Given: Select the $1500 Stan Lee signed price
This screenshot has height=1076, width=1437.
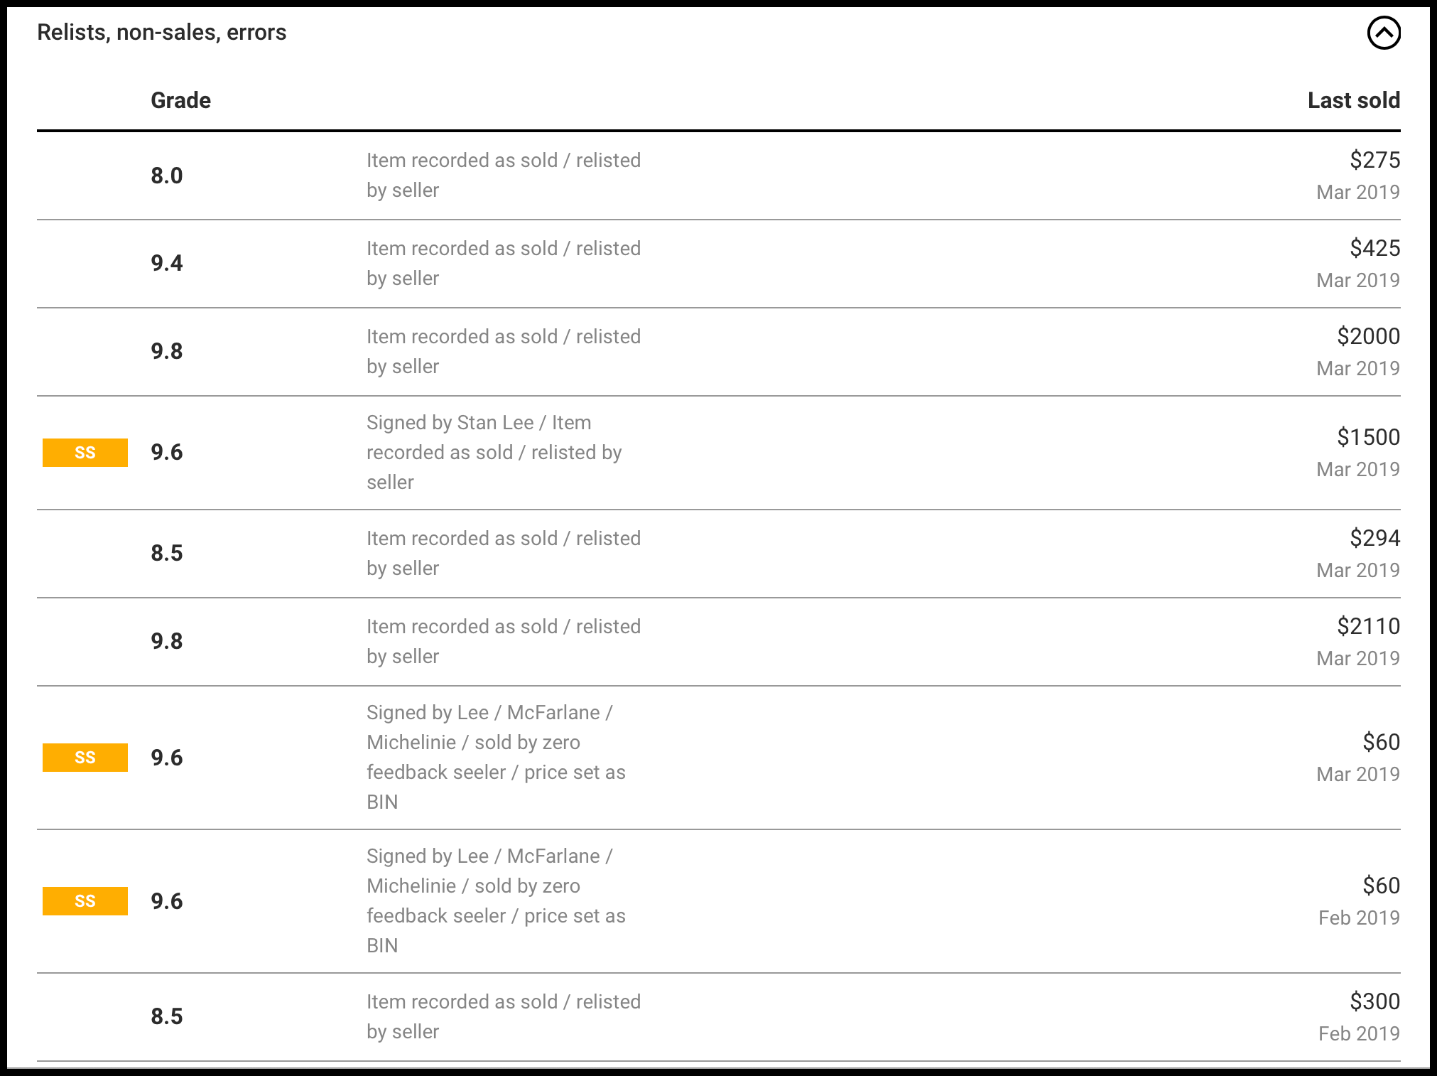Looking at the screenshot, I should [x=1368, y=437].
